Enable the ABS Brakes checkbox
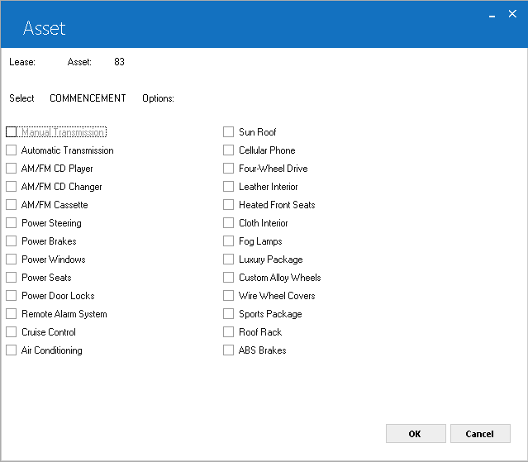Viewport: 528px width, 462px height. 228,350
